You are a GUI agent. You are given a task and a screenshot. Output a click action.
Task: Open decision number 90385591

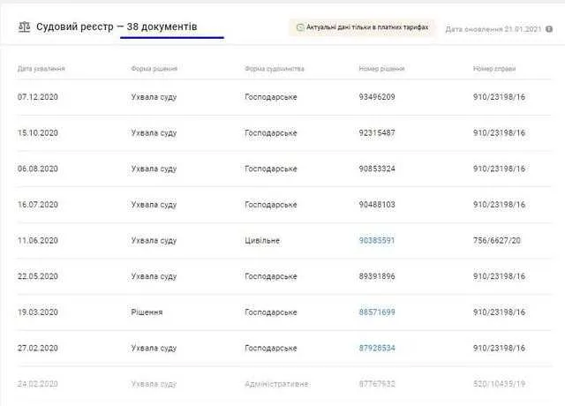[x=377, y=241]
